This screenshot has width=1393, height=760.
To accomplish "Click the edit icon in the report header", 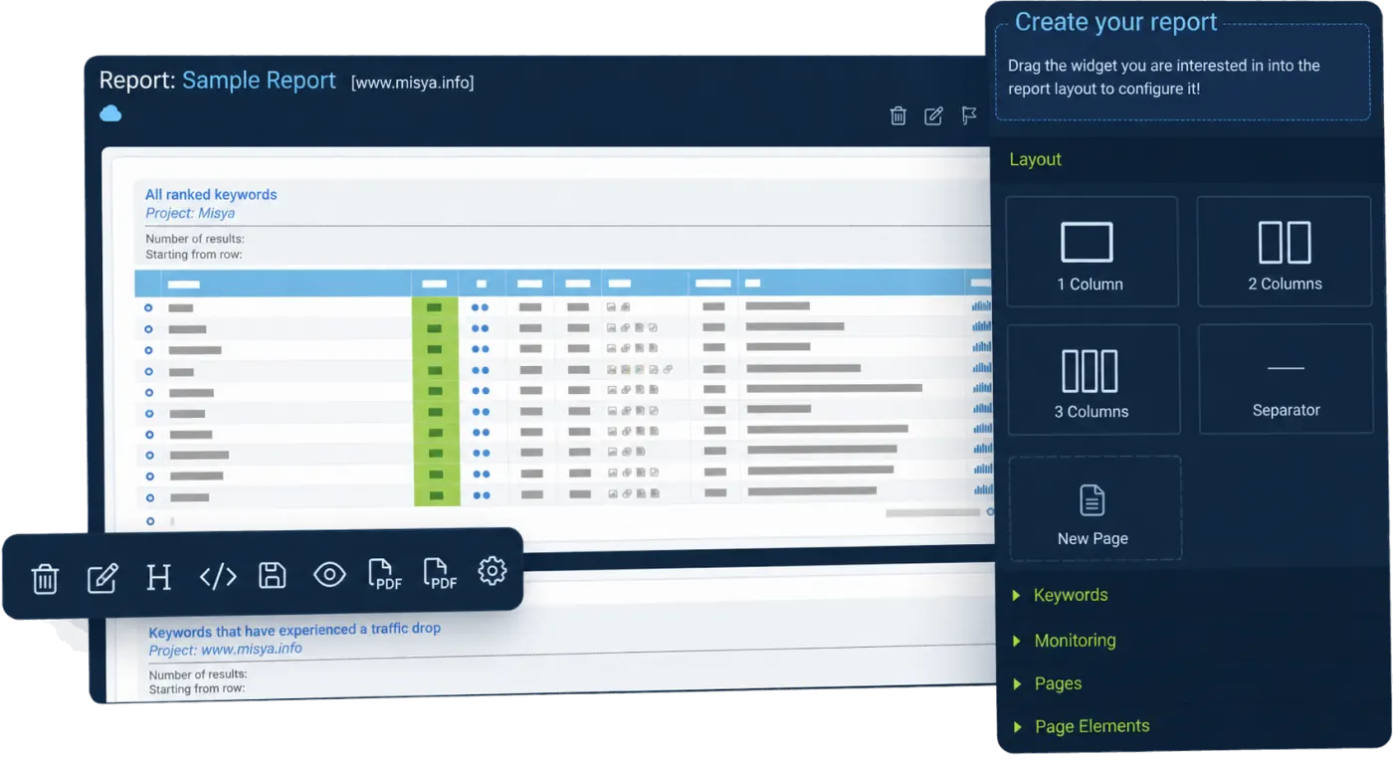I will [x=933, y=115].
